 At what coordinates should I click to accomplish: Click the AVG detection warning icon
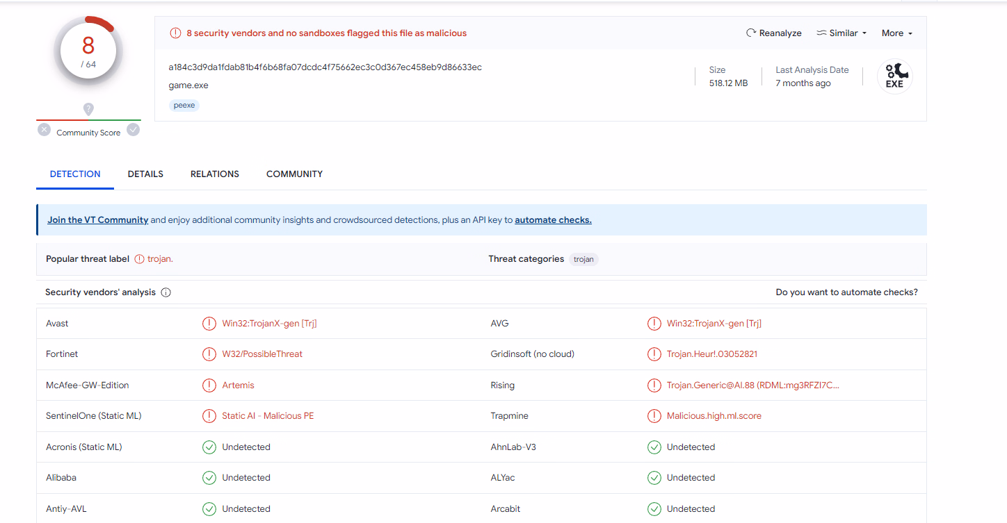tap(654, 324)
